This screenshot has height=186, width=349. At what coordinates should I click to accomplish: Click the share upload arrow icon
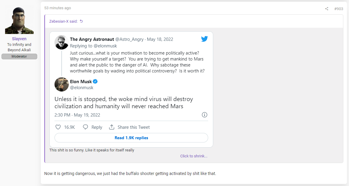coord(111,127)
